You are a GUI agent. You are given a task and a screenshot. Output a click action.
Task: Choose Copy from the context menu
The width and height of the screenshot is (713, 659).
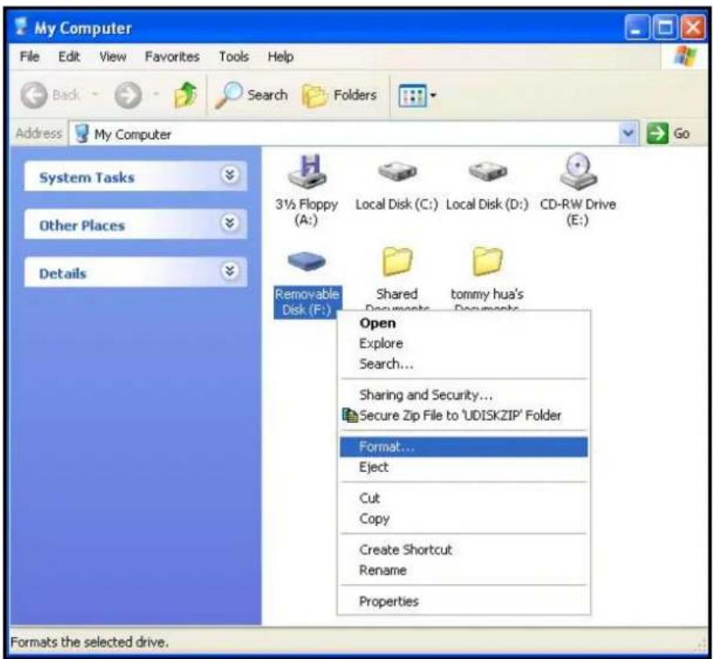464,519
